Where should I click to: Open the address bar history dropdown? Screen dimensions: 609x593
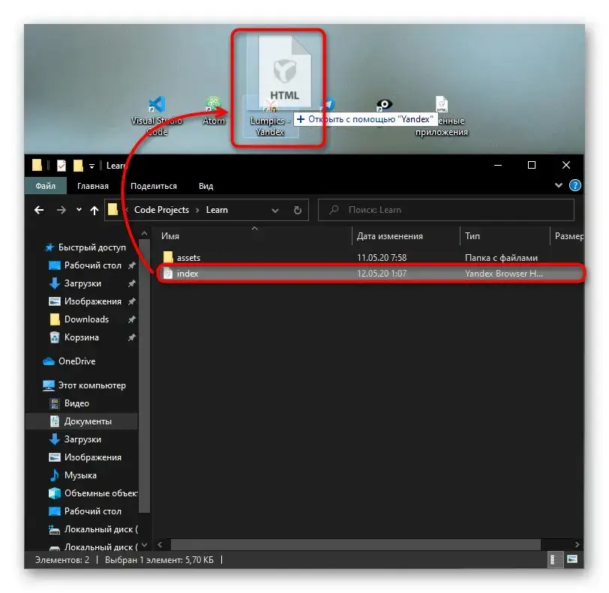(x=274, y=210)
